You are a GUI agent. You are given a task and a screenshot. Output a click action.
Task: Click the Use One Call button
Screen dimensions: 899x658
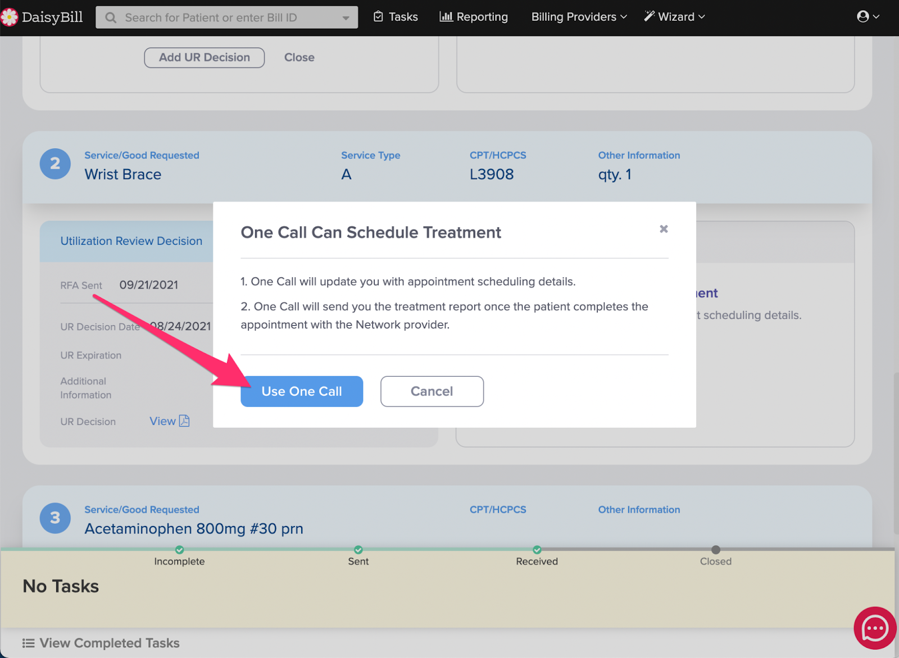coord(302,391)
